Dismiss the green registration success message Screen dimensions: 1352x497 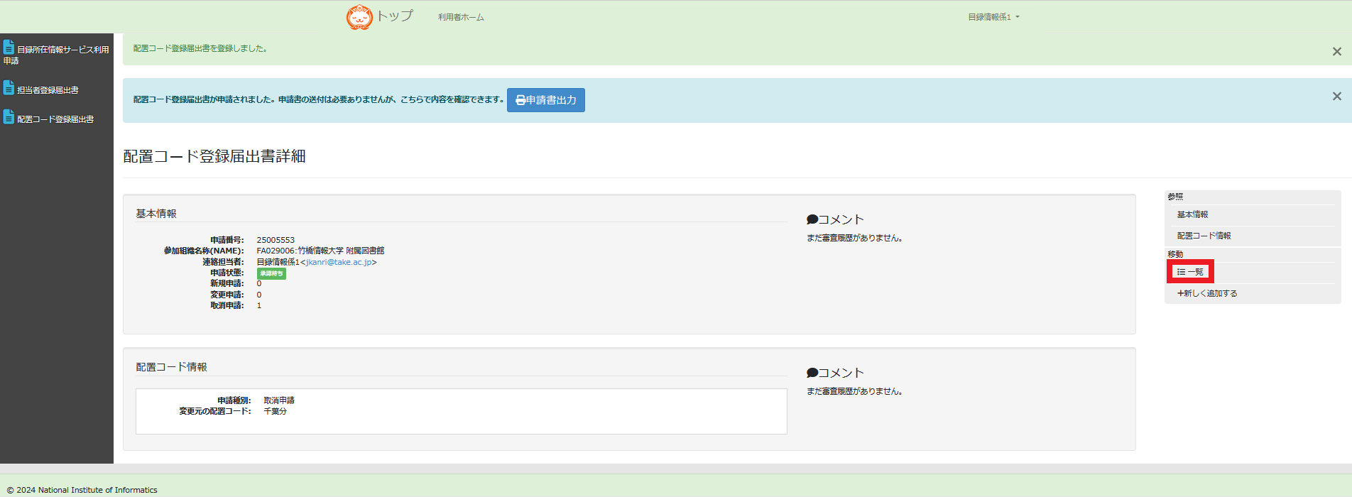tap(1337, 51)
